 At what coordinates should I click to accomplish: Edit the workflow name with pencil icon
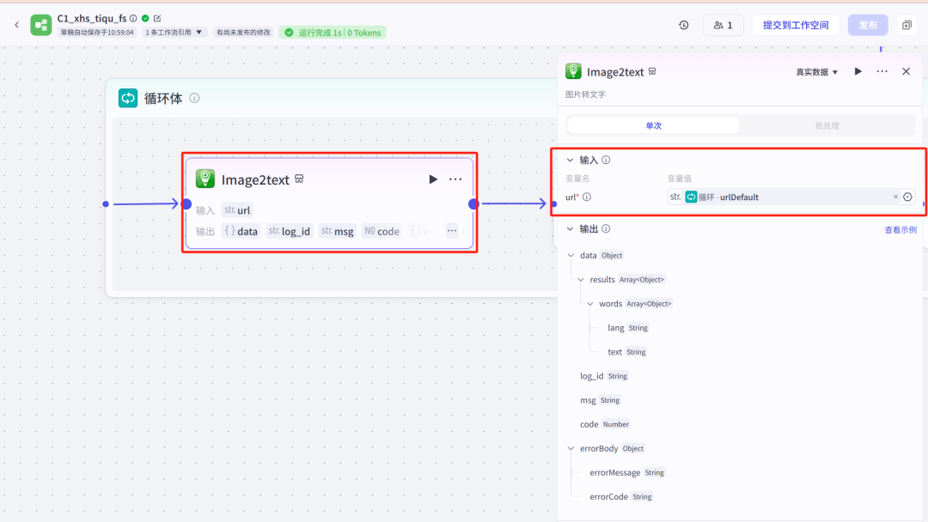pos(157,18)
